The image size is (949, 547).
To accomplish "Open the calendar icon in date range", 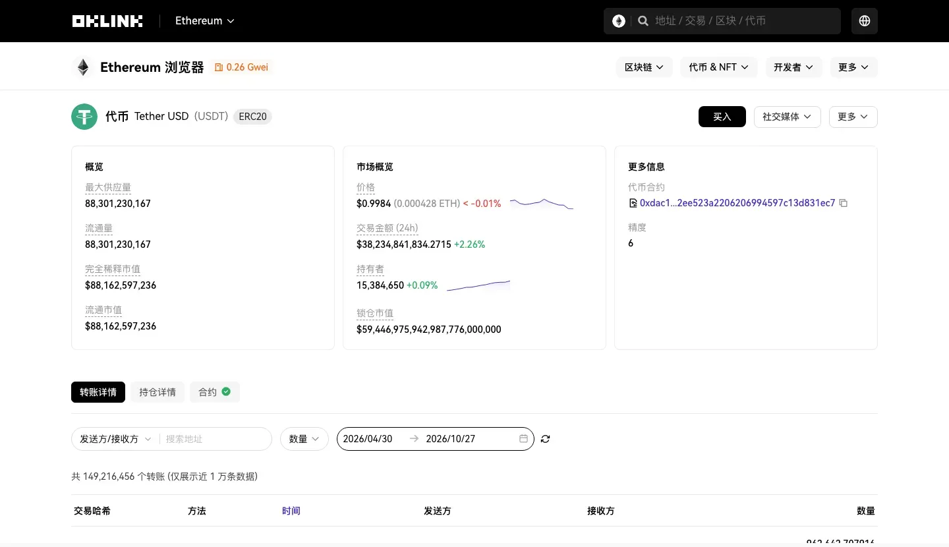I will pos(523,439).
